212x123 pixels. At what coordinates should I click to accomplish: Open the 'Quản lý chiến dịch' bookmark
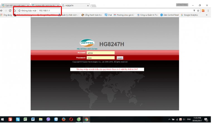[69, 15]
